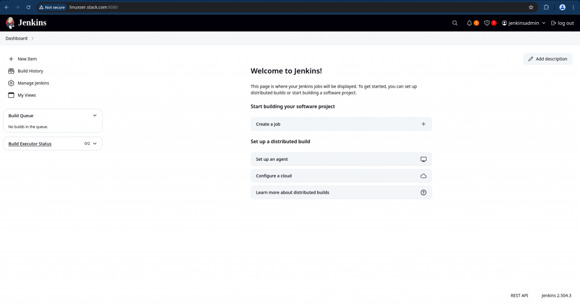
Task: Click the plus icon on Create a job
Action: point(424,124)
